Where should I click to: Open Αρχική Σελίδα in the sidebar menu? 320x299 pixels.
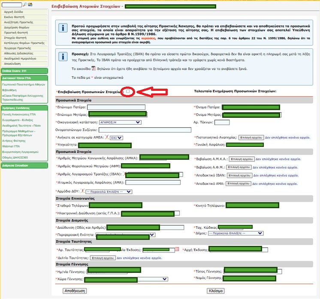point(14,12)
